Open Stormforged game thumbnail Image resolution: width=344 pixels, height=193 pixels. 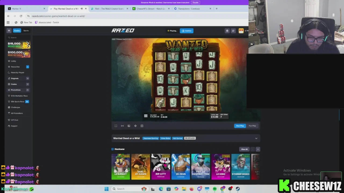[241, 166]
